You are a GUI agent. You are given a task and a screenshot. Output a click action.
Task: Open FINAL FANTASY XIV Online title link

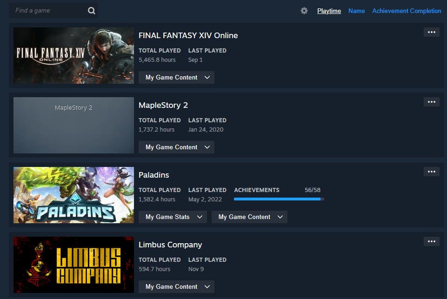point(188,35)
